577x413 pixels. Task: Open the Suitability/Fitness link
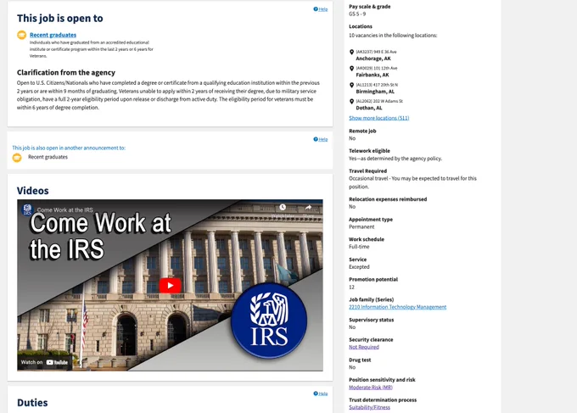pyautogui.click(x=369, y=407)
